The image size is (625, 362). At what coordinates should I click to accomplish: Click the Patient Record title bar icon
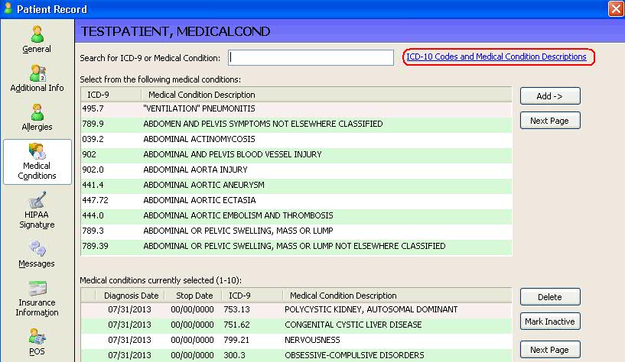click(8, 8)
